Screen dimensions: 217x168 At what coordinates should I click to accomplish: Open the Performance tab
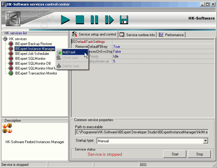click(x=171, y=35)
